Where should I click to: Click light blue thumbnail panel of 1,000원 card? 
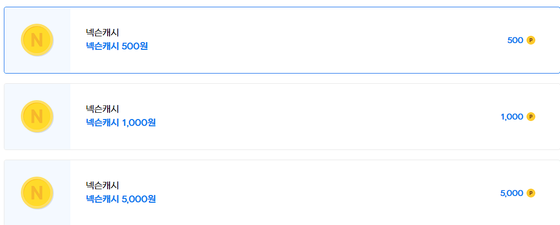[x=37, y=117]
